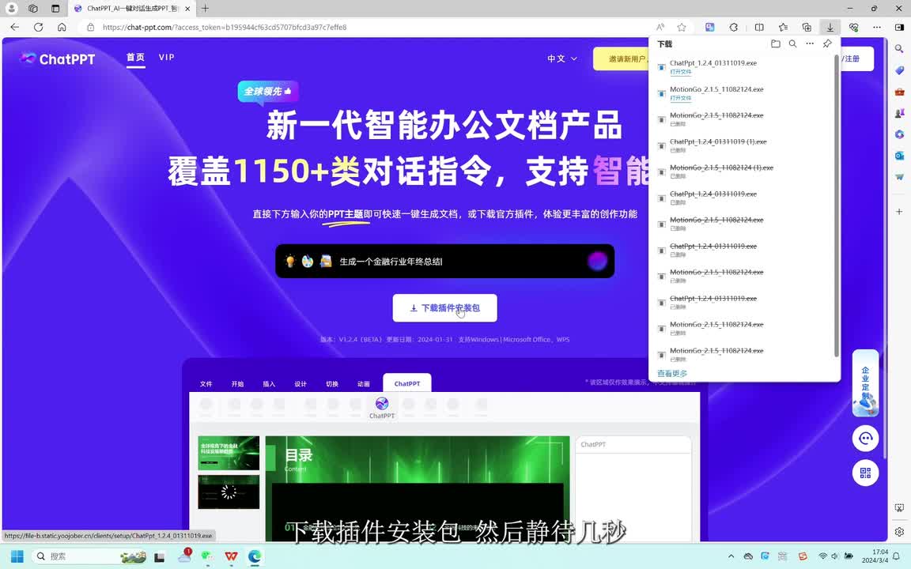Expand the 中文 language dropdown
This screenshot has width=911, height=569.
click(561, 58)
